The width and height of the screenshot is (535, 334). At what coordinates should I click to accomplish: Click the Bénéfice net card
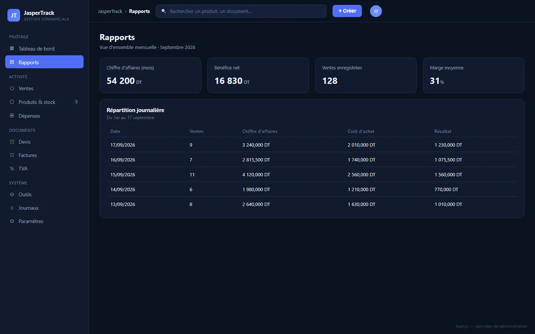click(x=258, y=75)
